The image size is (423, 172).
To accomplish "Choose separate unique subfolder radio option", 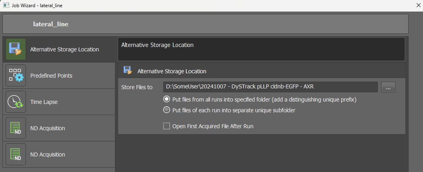I will point(167,110).
